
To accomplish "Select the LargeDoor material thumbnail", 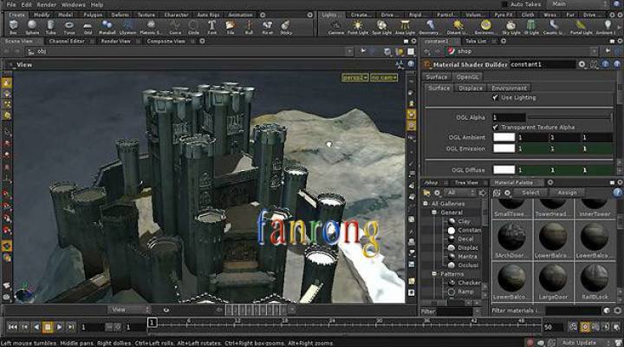I will [x=552, y=278].
